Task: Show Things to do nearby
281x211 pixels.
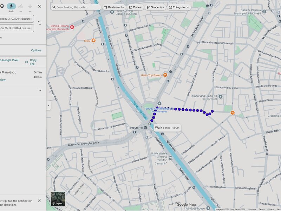Action: point(179,7)
